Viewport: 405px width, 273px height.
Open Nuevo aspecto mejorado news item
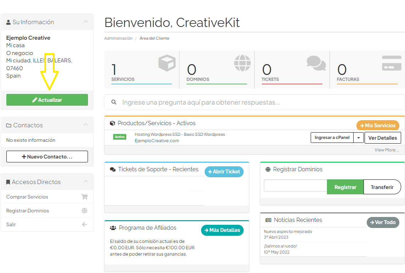288,232
